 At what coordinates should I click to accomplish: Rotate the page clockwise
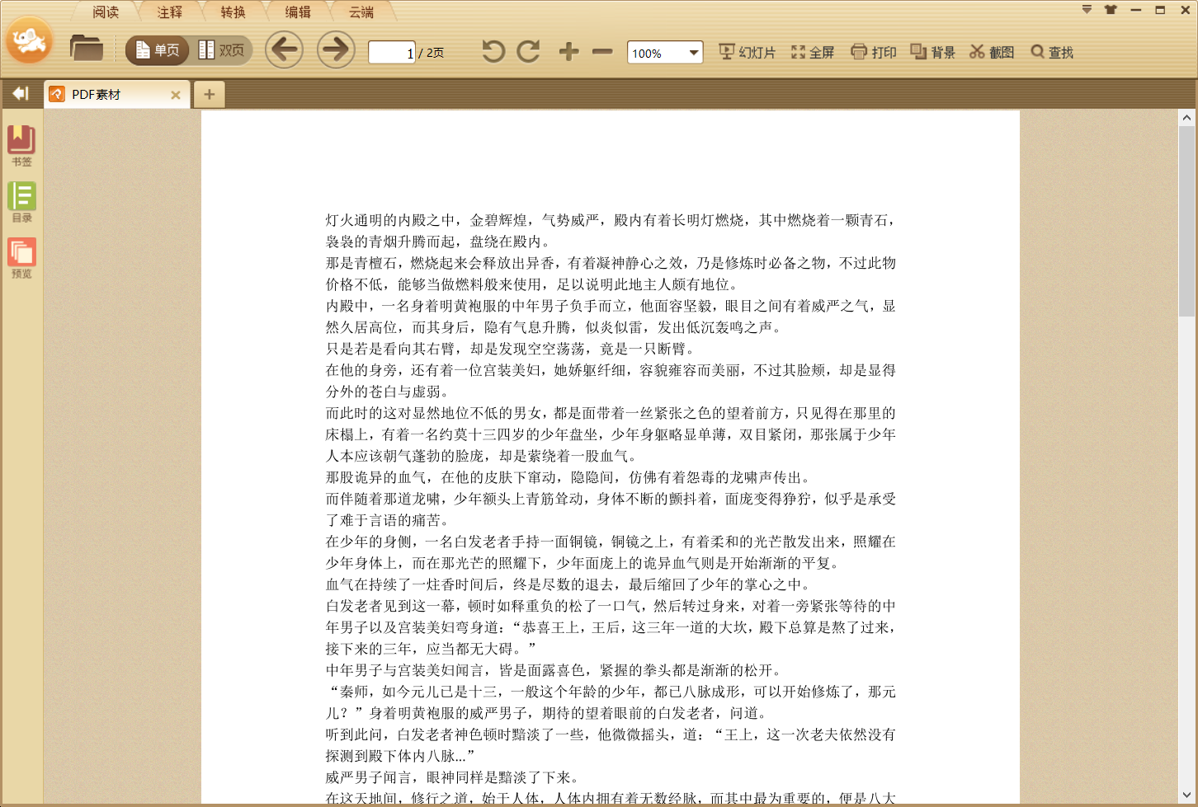pyautogui.click(x=527, y=51)
